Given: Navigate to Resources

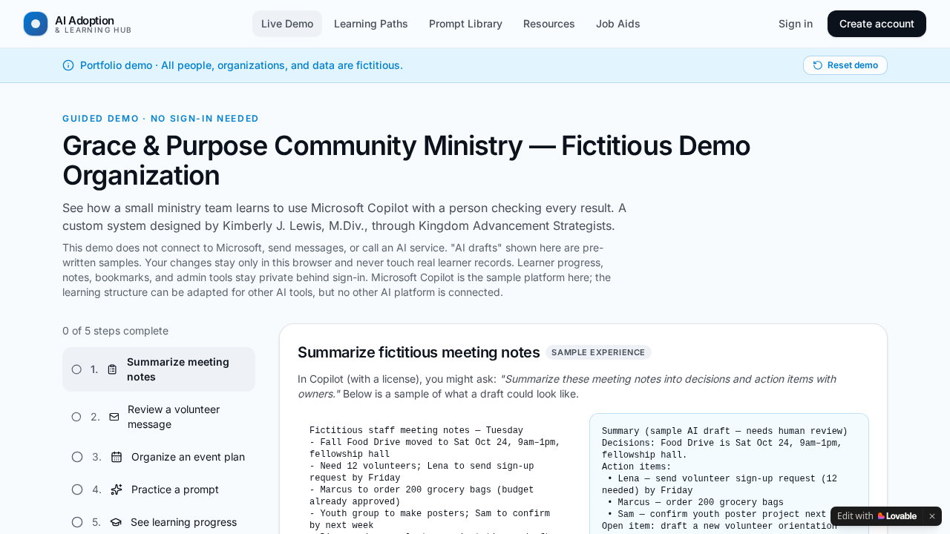Looking at the screenshot, I should [549, 24].
